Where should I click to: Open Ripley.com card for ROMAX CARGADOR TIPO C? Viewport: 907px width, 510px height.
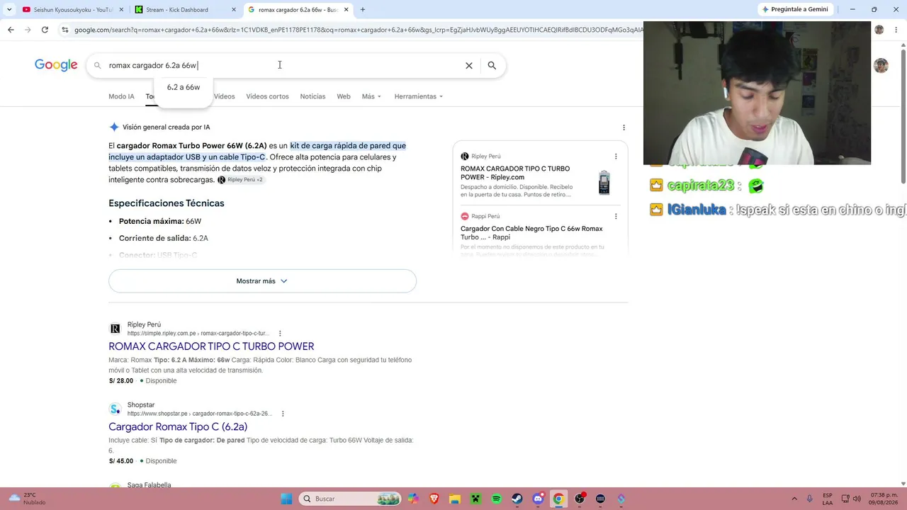(x=515, y=173)
